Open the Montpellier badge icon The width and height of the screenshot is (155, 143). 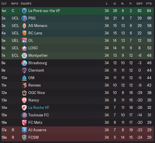[x=24, y=56]
